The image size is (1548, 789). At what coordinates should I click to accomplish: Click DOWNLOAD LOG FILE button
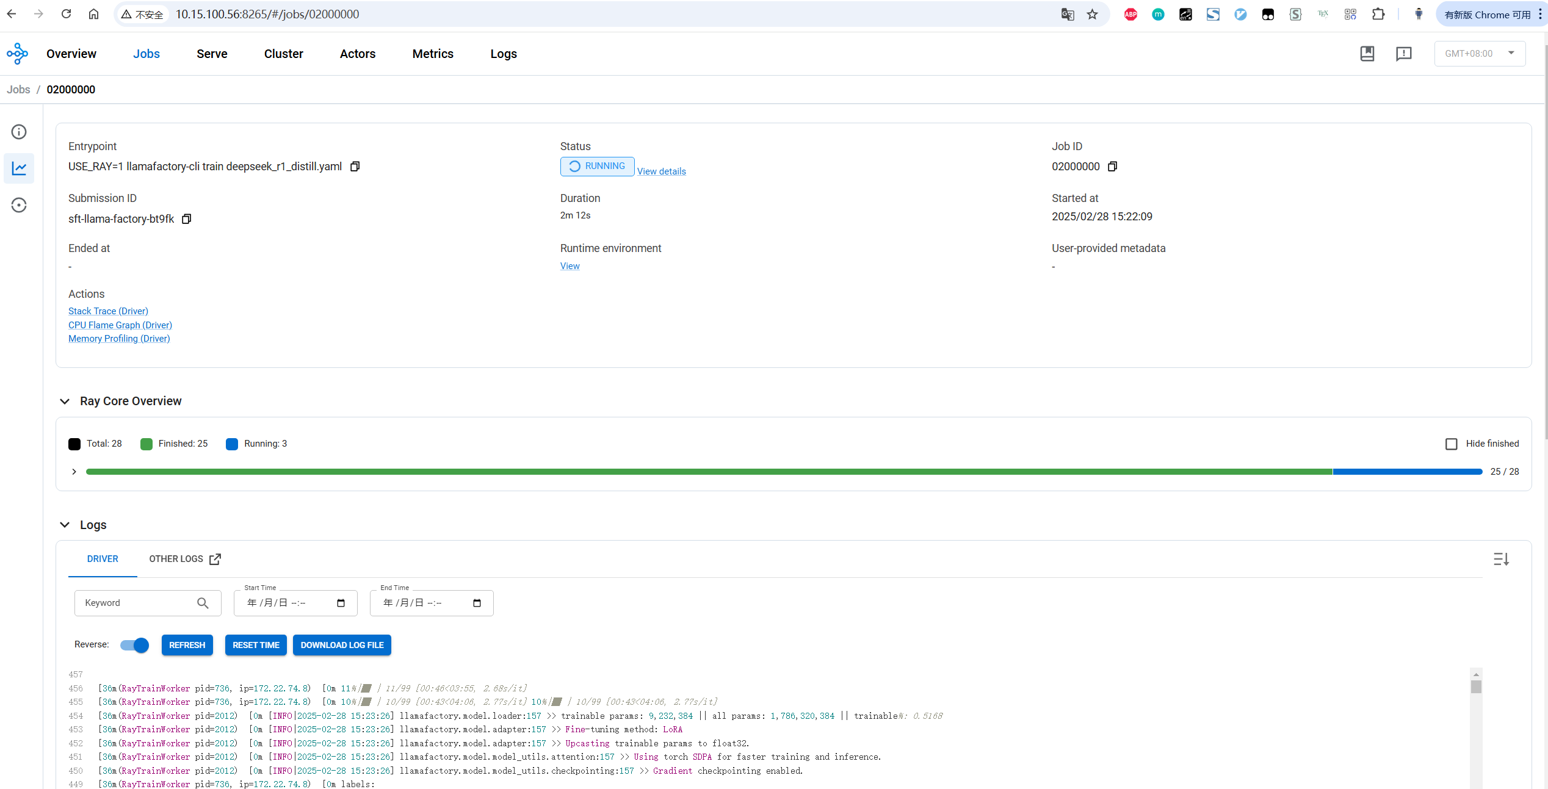pyautogui.click(x=342, y=645)
